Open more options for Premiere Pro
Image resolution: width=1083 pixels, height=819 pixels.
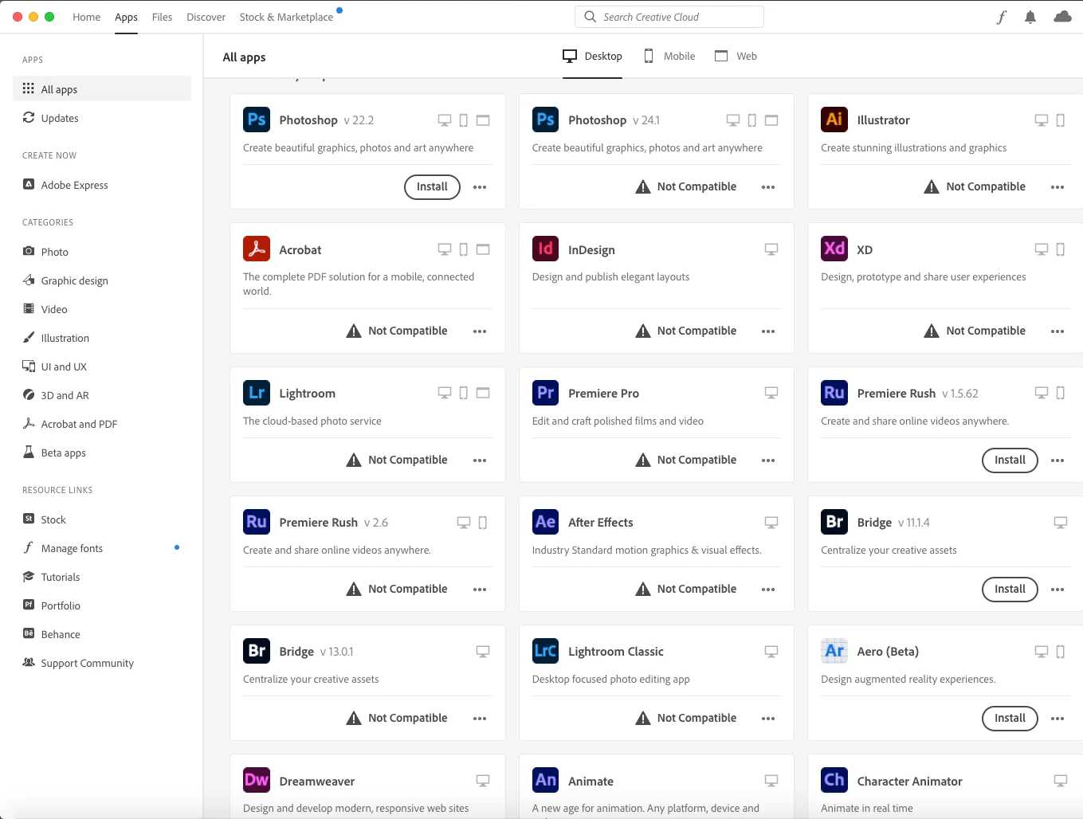click(768, 460)
